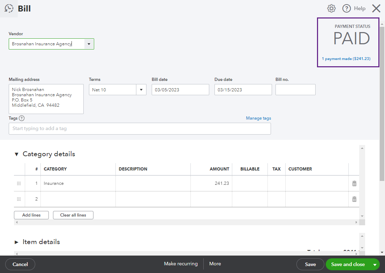This screenshot has height=273, width=385.
Task: Open the Help icon
Action: [x=346, y=8]
